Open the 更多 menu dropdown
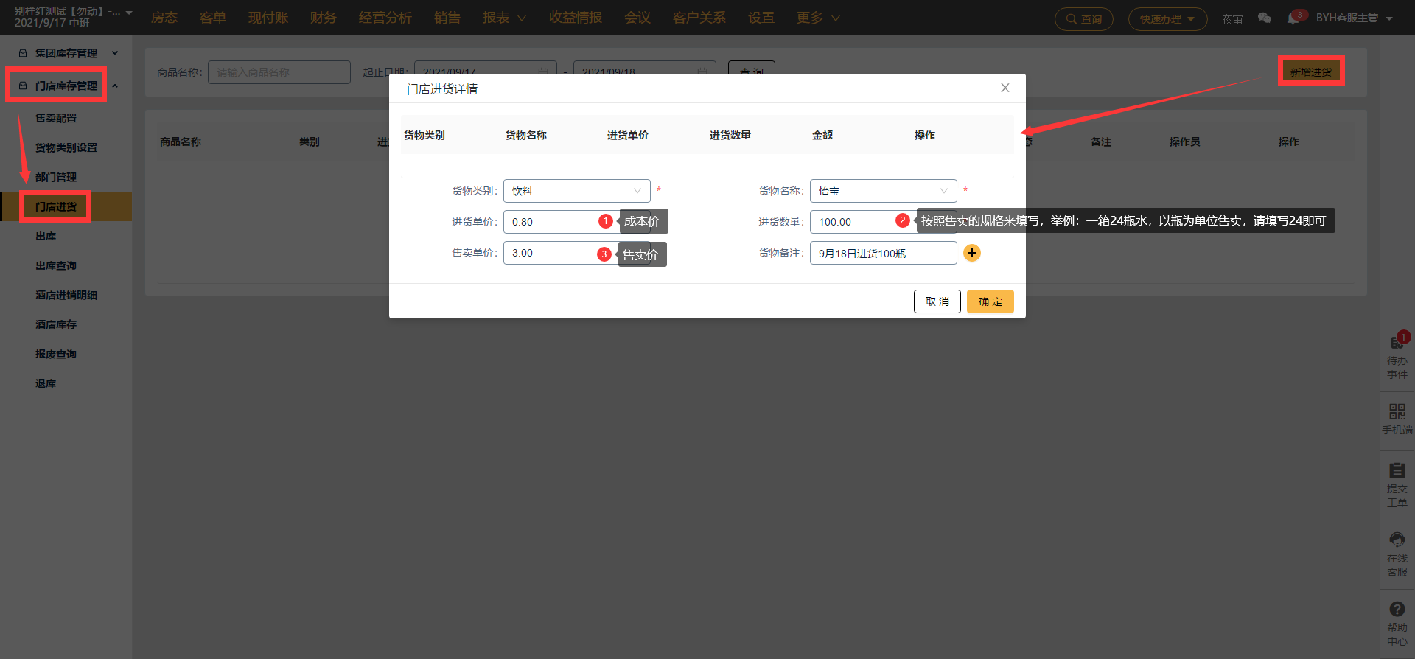Viewport: 1415px width, 659px height. click(818, 18)
